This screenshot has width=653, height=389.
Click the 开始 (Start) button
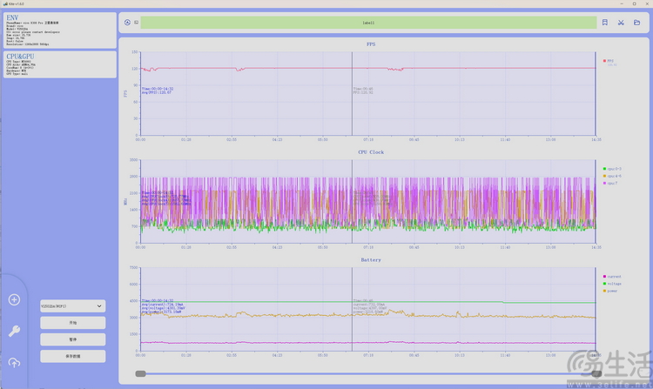point(73,323)
